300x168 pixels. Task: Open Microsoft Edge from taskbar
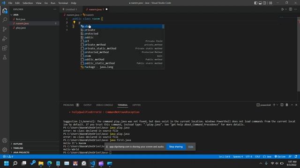click(49, 163)
